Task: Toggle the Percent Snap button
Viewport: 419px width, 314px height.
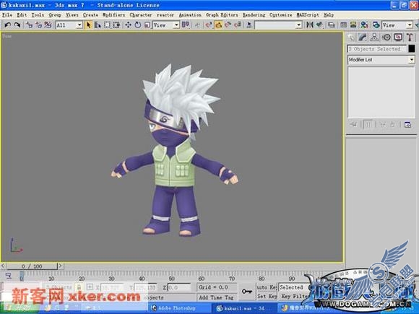Action: (x=228, y=25)
